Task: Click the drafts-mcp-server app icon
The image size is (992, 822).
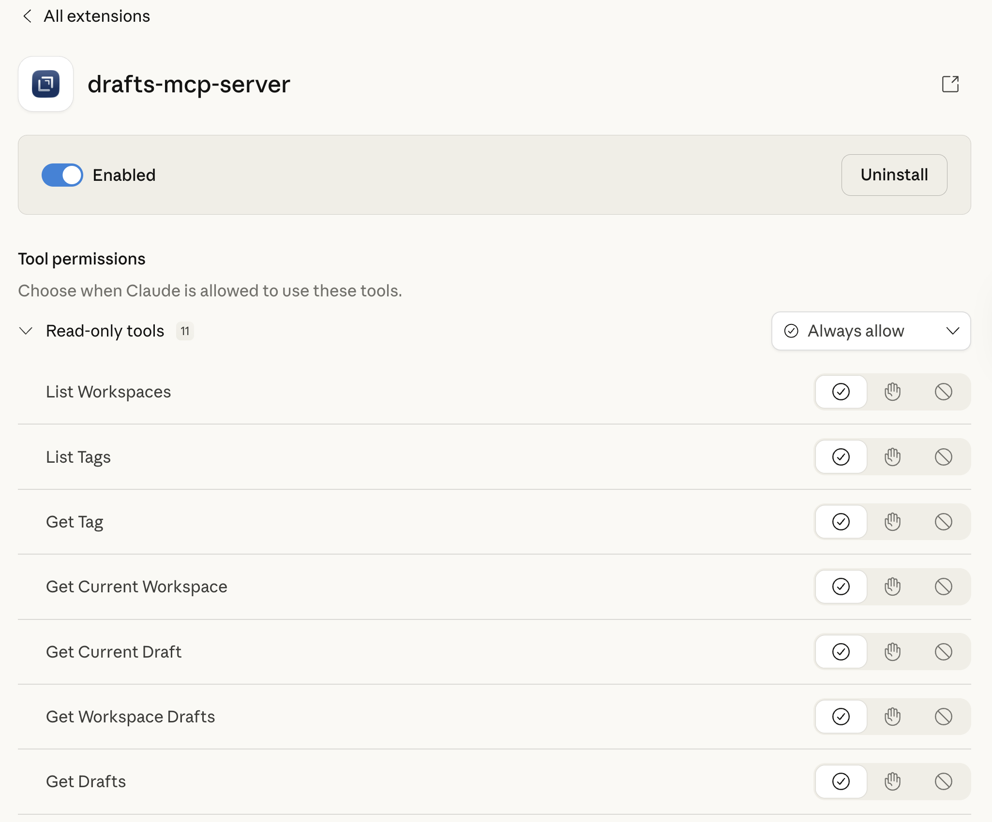Action: tap(46, 84)
